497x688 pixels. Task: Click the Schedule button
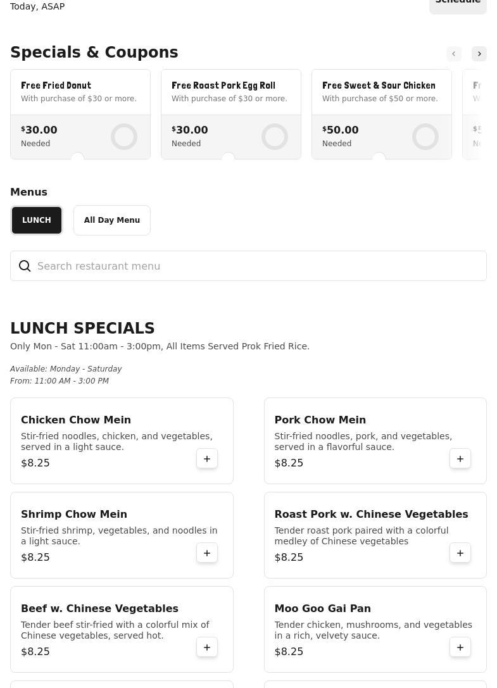(458, 3)
